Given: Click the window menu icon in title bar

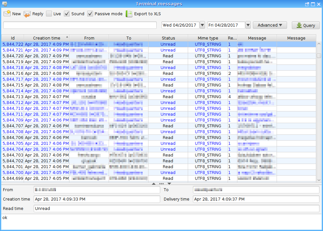Looking at the screenshot, I should 4,4.
